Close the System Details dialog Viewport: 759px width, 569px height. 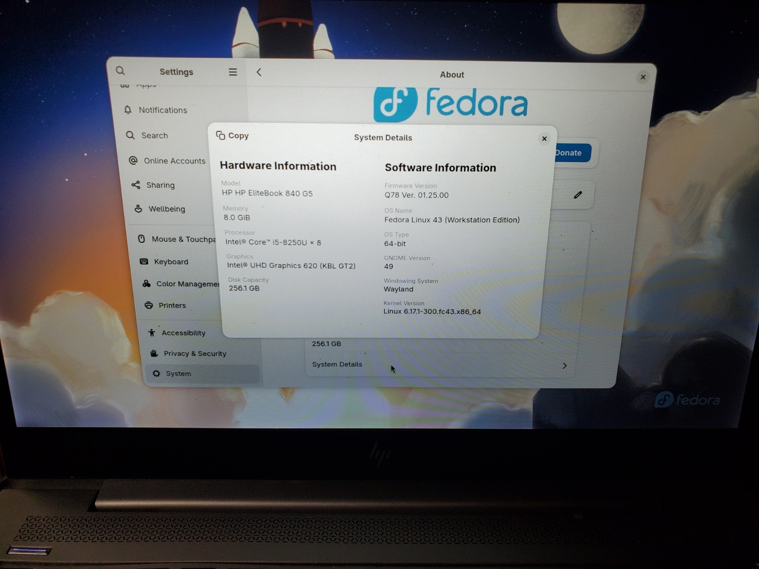coord(545,138)
